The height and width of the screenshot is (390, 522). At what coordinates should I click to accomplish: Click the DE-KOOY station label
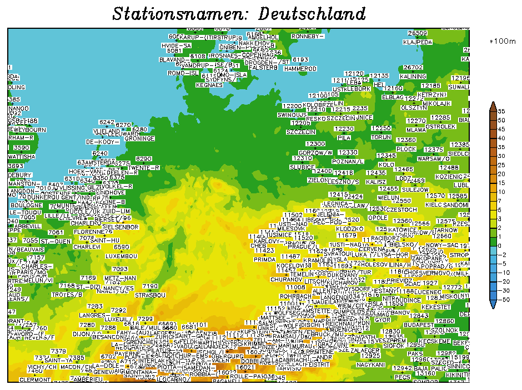[x=102, y=142]
